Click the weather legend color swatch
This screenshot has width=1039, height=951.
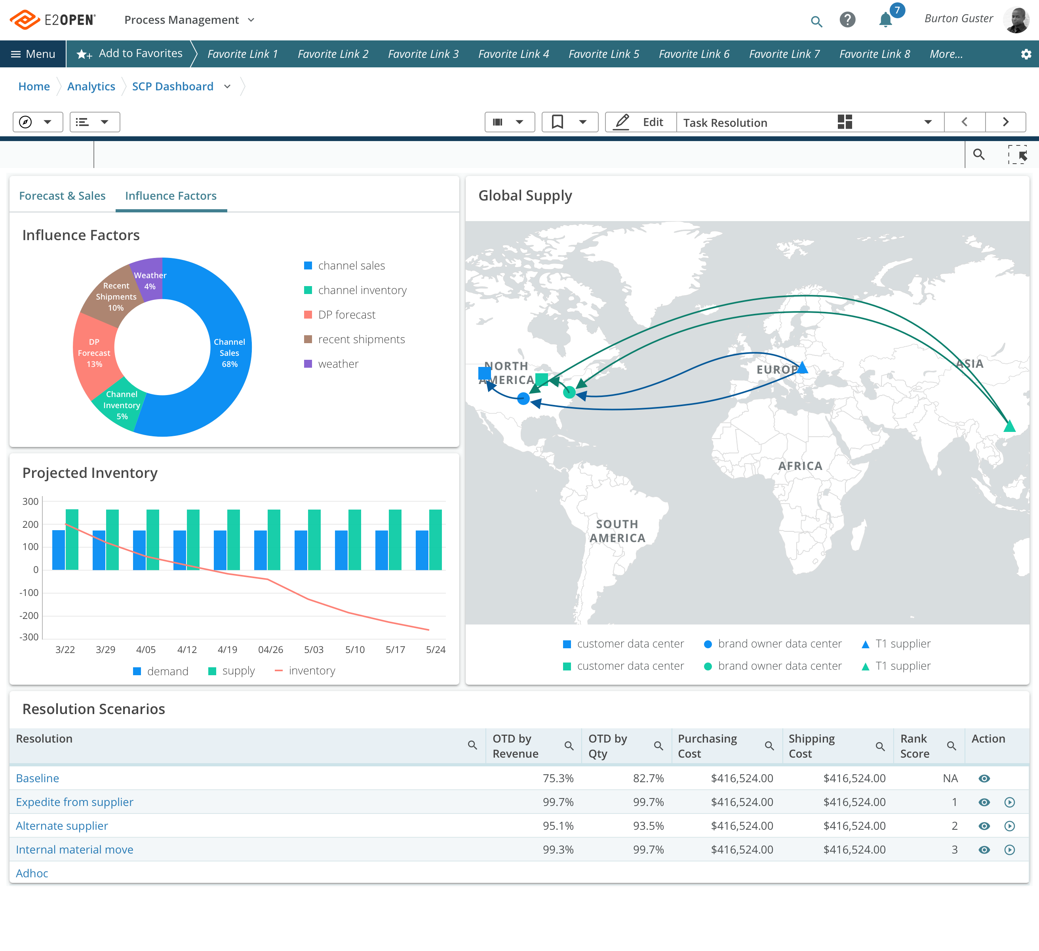[x=308, y=364]
